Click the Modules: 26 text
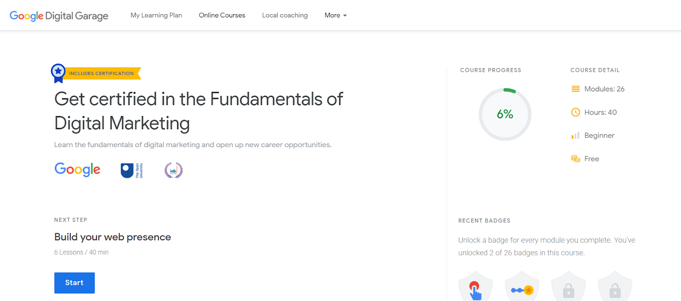 point(604,89)
